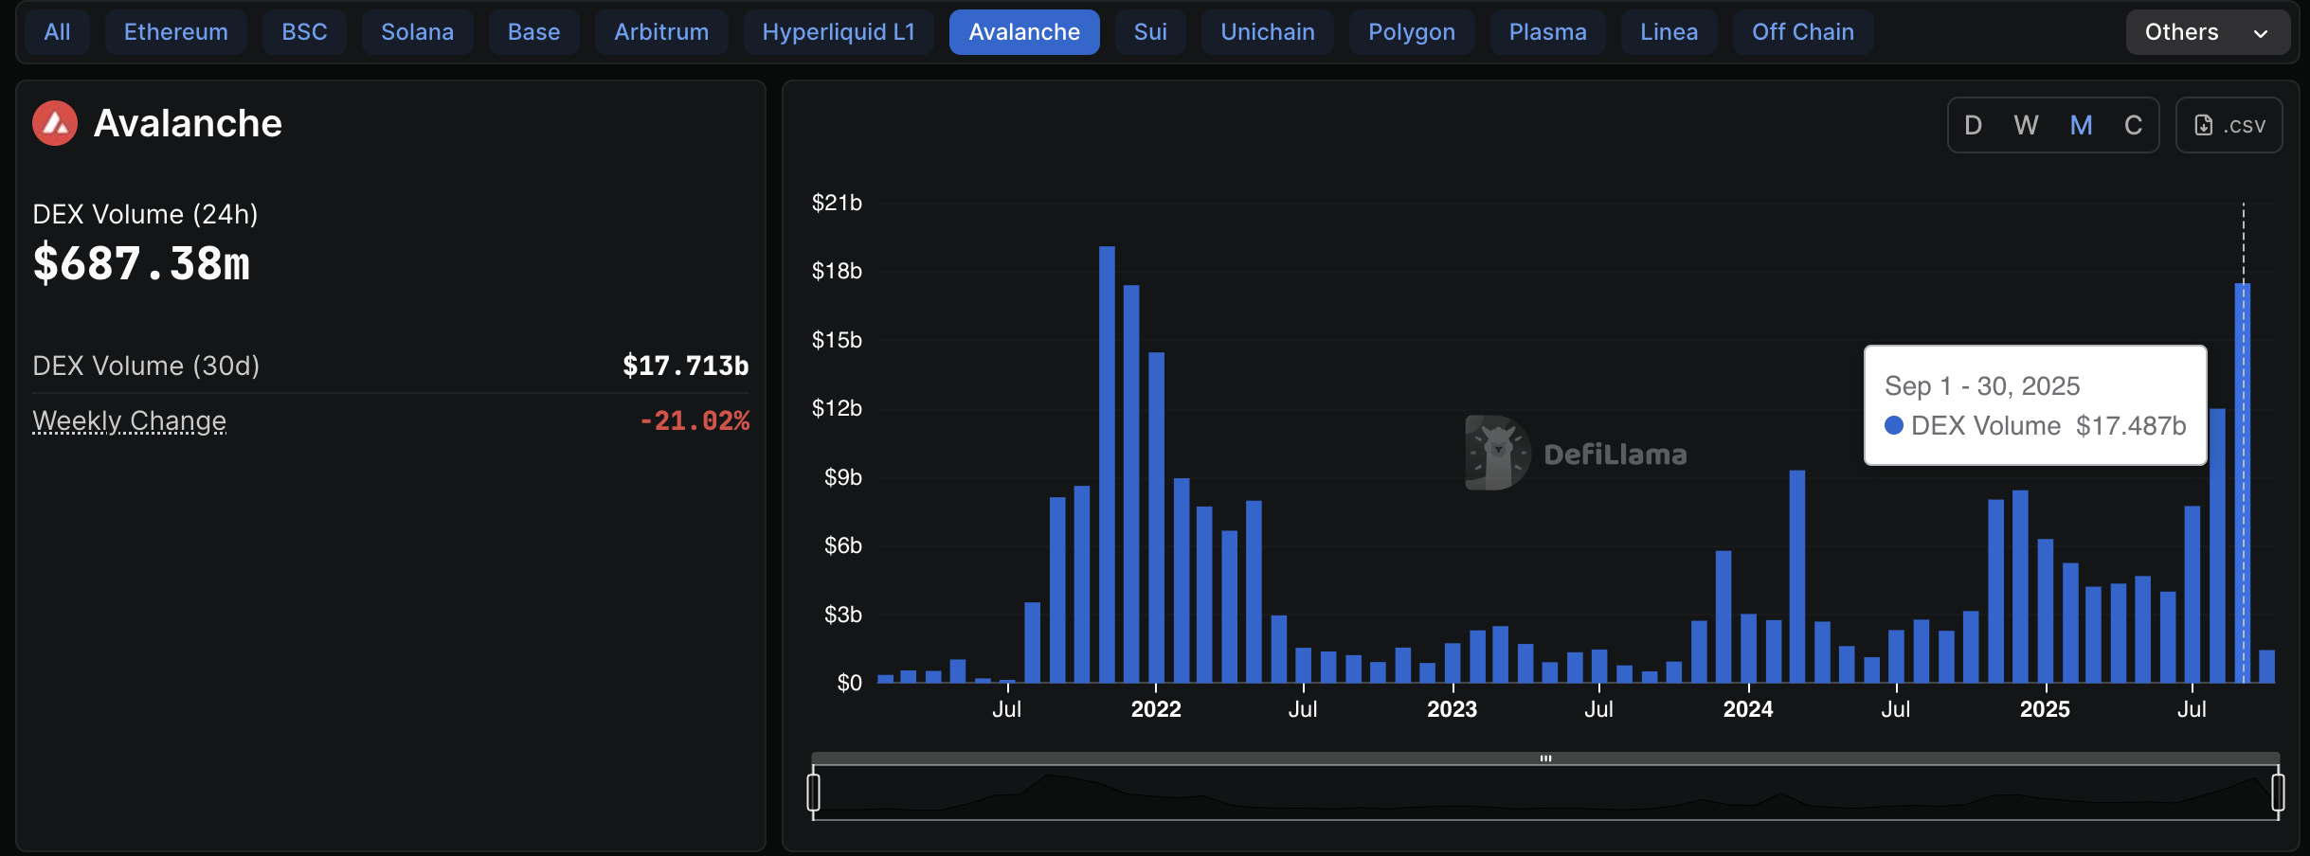Click the Avalanche logo icon in header

click(x=54, y=123)
